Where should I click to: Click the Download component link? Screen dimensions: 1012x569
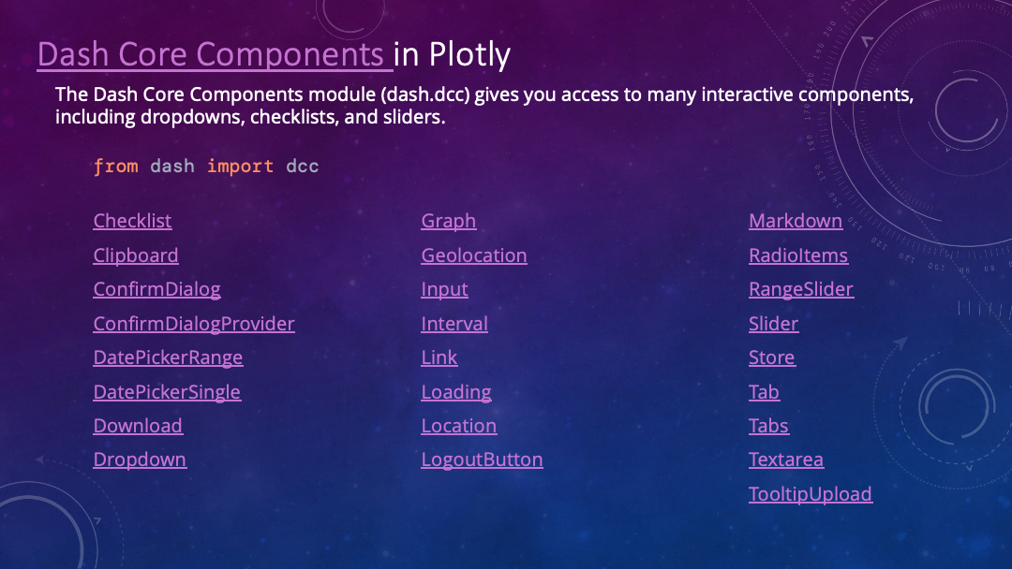tap(138, 426)
